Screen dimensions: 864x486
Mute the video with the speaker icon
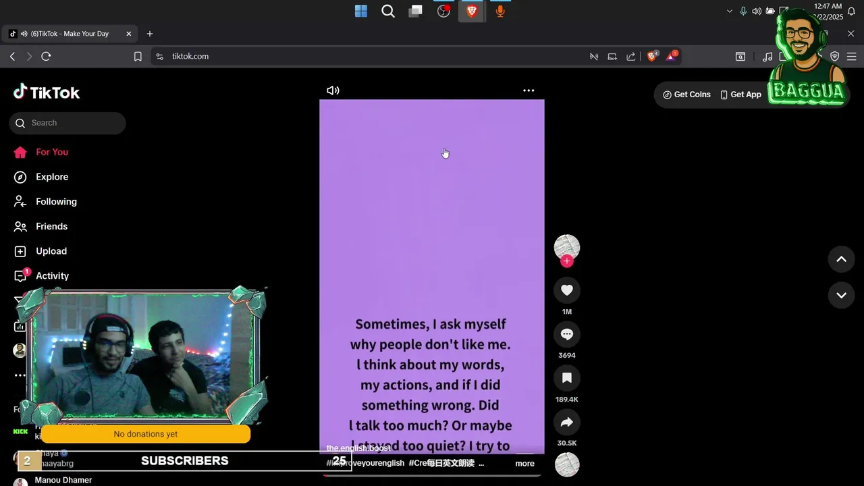pos(333,90)
